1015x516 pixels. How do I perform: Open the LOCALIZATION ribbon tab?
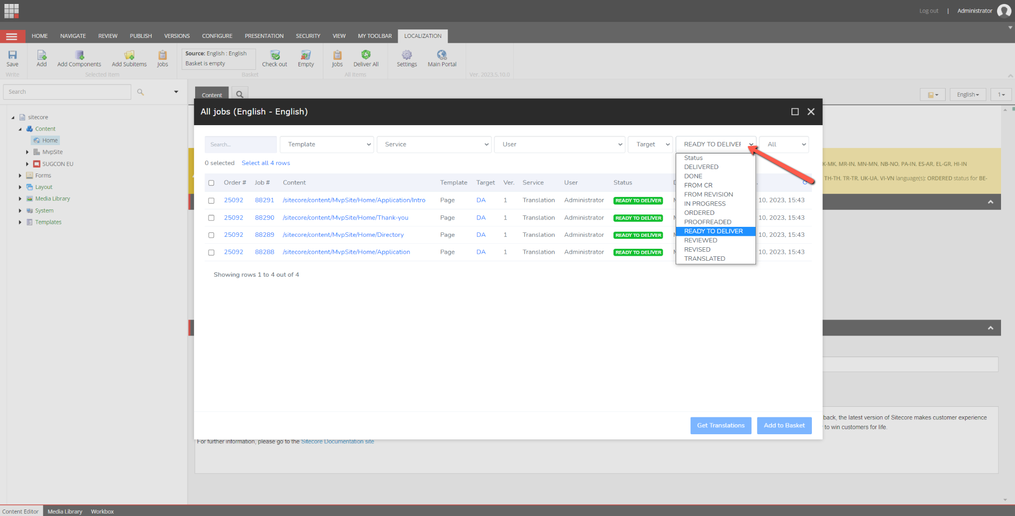(x=423, y=36)
